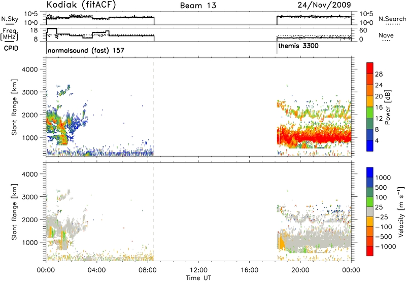Click the "normalsound (fast) 157" CPID text
The image size is (406, 281).
[86, 50]
